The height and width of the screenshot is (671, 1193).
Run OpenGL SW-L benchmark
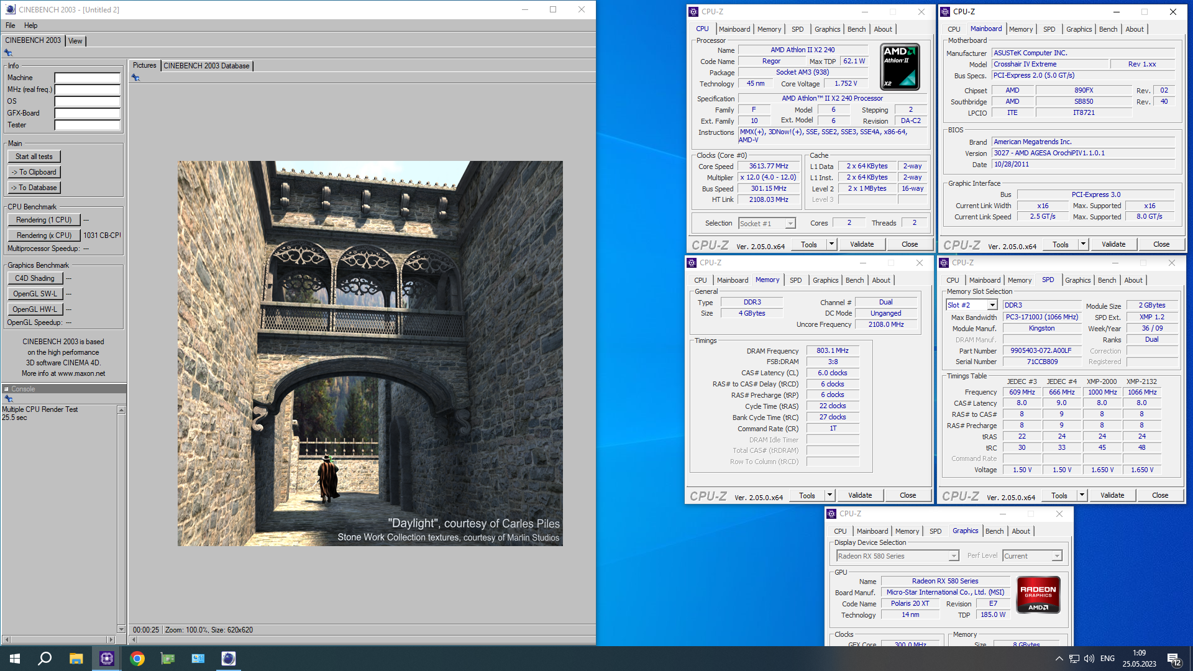(x=35, y=294)
